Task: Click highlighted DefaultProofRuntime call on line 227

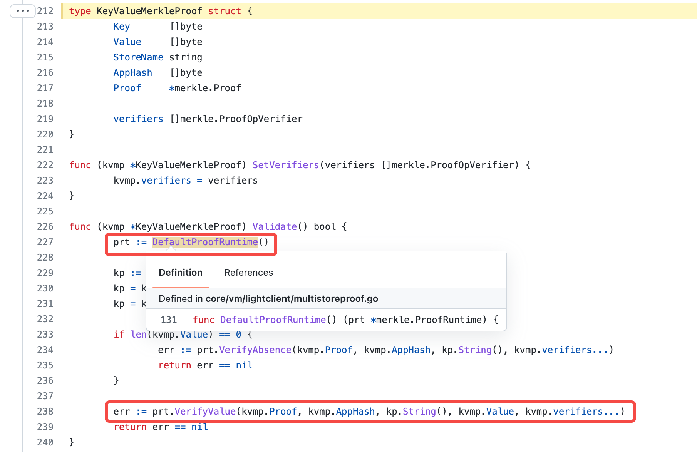Action: pos(205,242)
